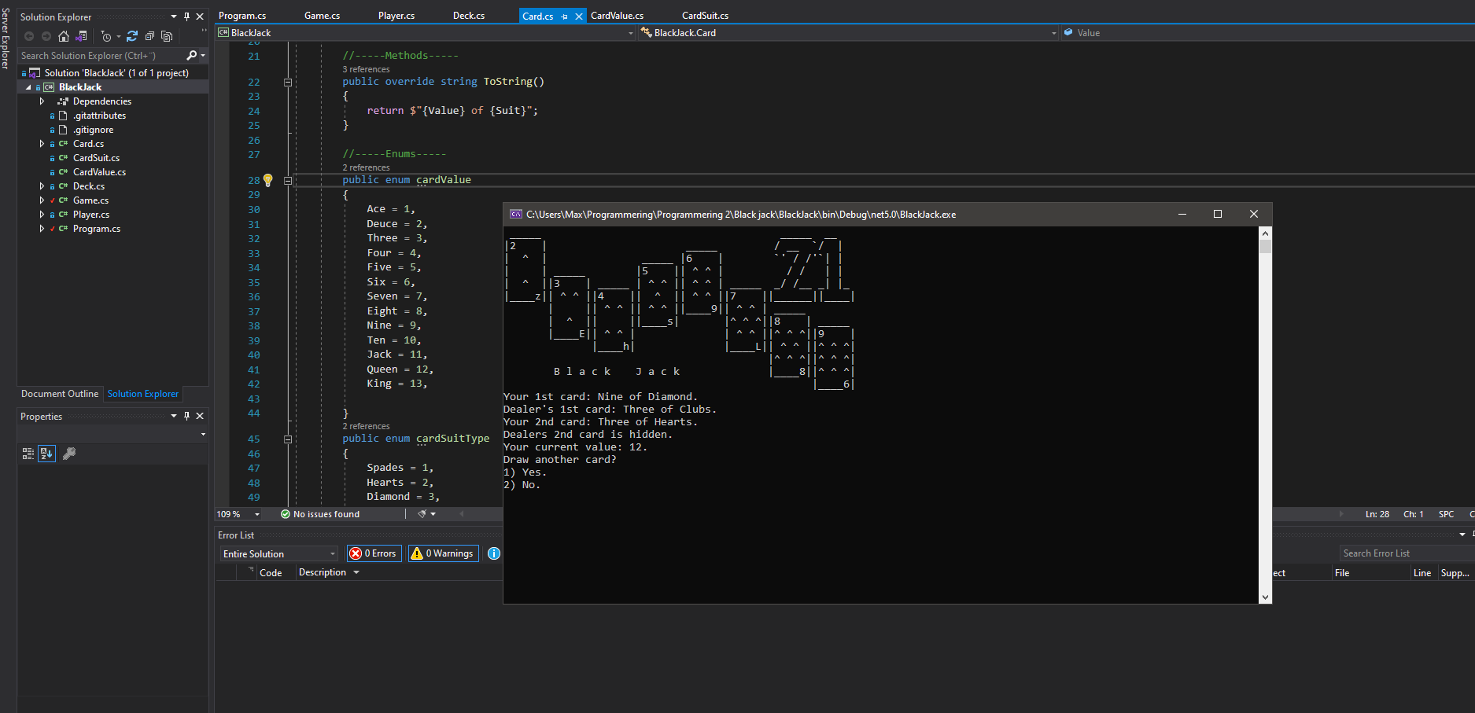
Task: Click '2 references' CodeLens above cardSuitType
Action: 366,426
